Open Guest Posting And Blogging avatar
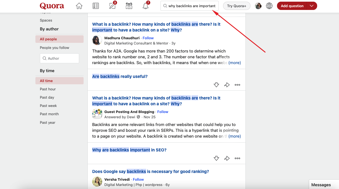 click(x=97, y=114)
